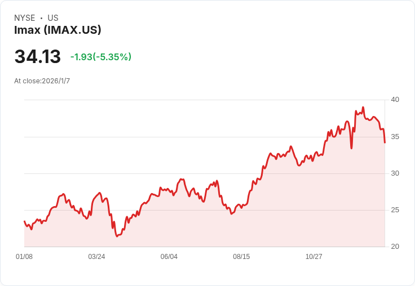Click the Imax (IMAX.US) stock title
Viewport: 415px width, 286px height.
[58, 30]
